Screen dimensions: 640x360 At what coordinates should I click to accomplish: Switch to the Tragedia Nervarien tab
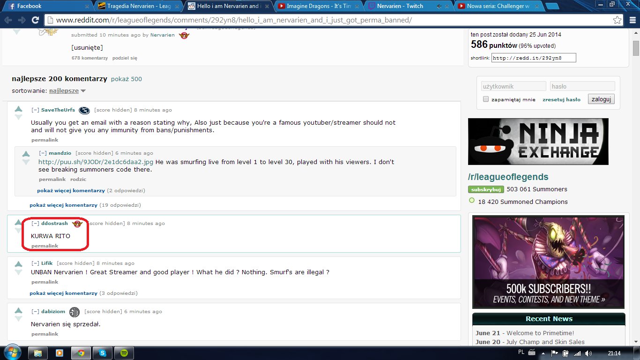click(138, 6)
